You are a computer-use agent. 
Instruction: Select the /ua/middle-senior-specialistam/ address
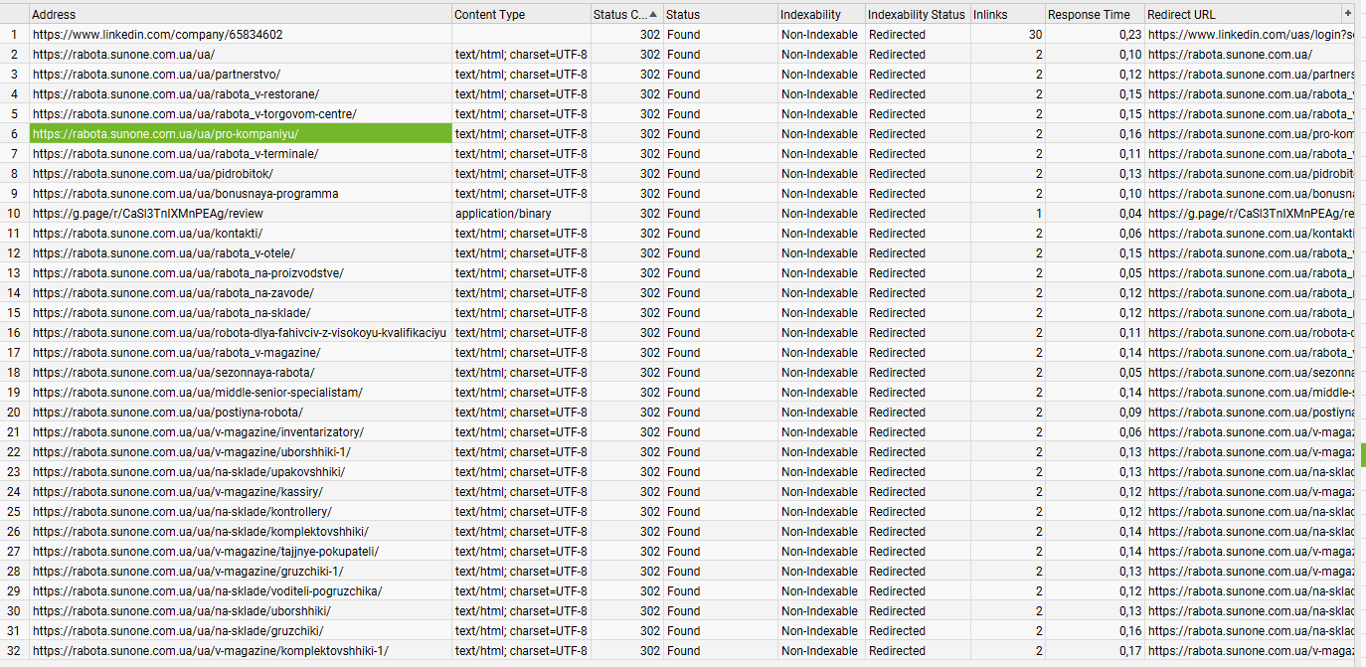tap(197, 393)
